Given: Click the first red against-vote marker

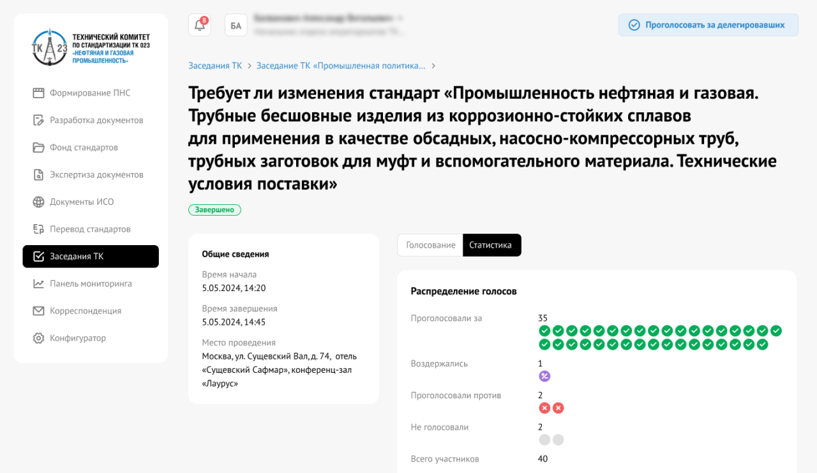Looking at the screenshot, I should pos(544,409).
